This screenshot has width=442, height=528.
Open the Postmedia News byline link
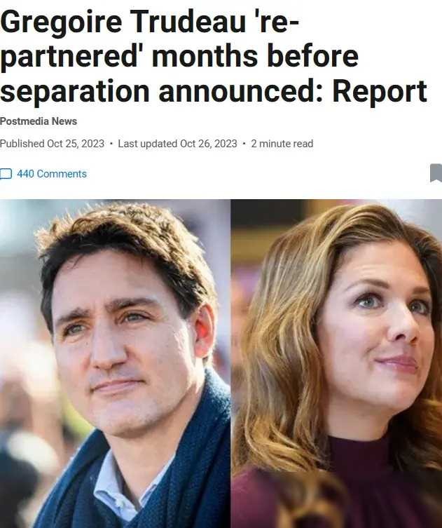(39, 121)
